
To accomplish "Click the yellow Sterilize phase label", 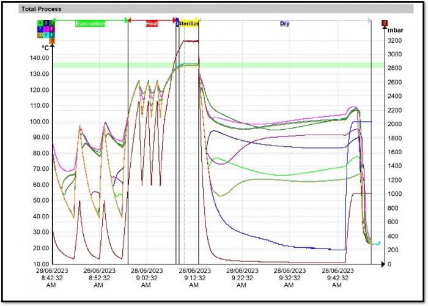I will point(188,23).
